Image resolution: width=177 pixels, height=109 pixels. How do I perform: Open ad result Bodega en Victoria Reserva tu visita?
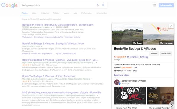pyautogui.click(x=58, y=25)
